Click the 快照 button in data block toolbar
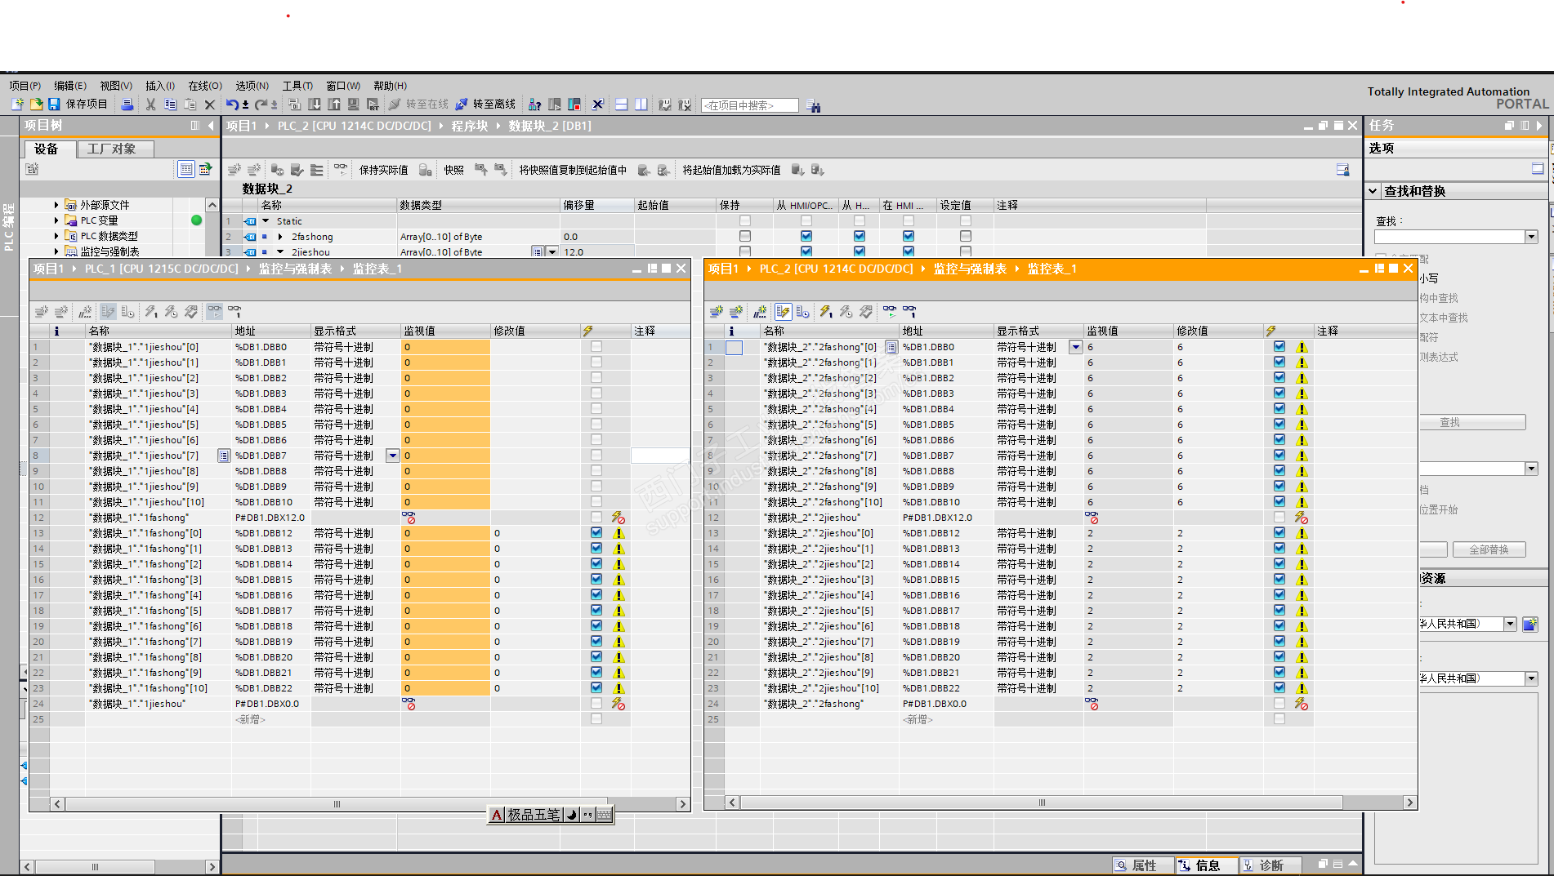The width and height of the screenshot is (1554, 876). tap(453, 170)
